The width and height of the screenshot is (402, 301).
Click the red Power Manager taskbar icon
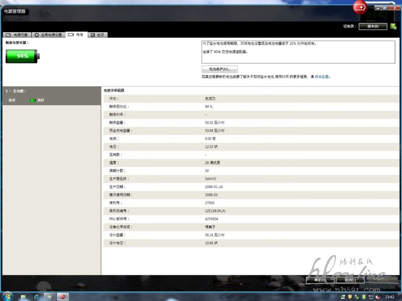(x=63, y=297)
